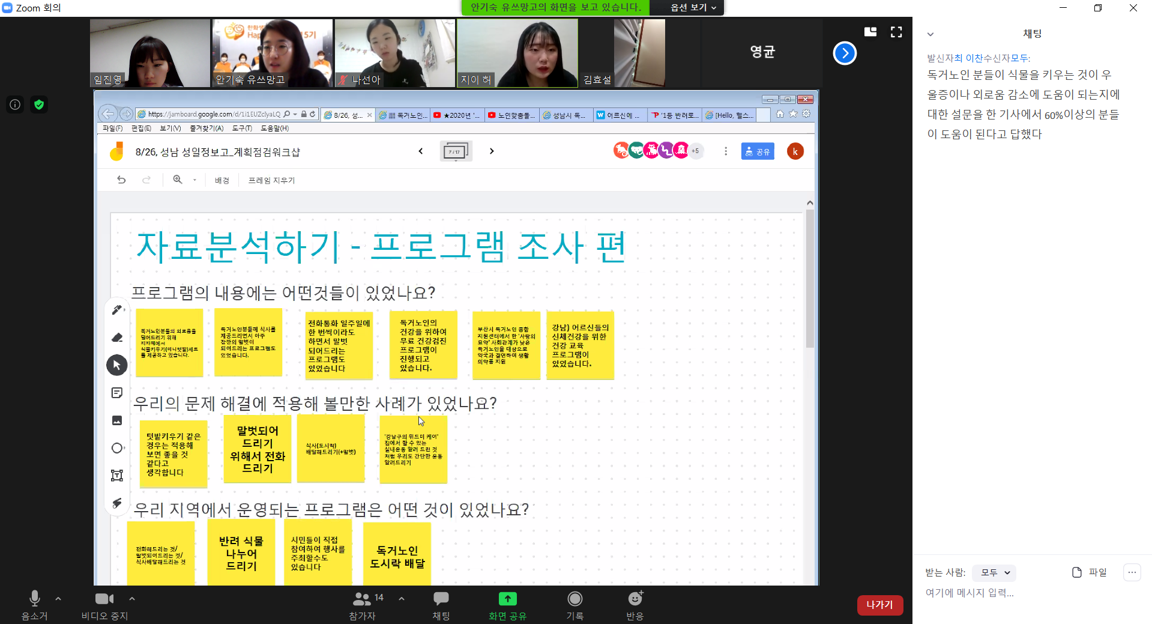The width and height of the screenshot is (1152, 624).
Task: Open browser settings gear
Action: point(806,114)
